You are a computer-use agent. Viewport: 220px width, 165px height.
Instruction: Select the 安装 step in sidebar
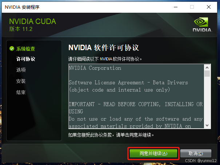(x=21, y=81)
